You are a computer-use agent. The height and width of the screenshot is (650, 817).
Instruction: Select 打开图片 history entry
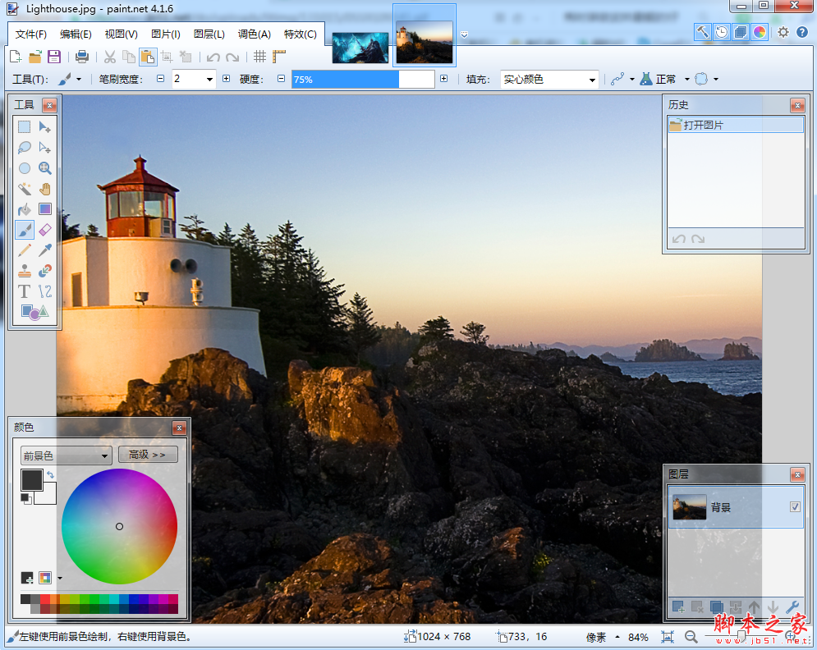[736, 125]
